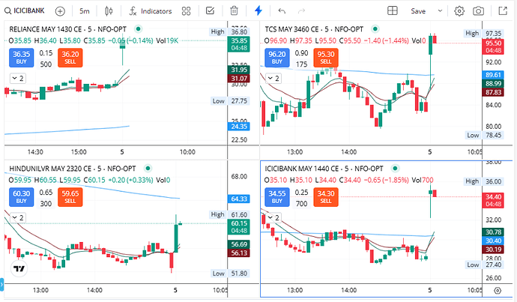Click the 36.35 BUY button on RELIANCE chart
This screenshot has height=302, width=517.
pyautogui.click(x=21, y=57)
